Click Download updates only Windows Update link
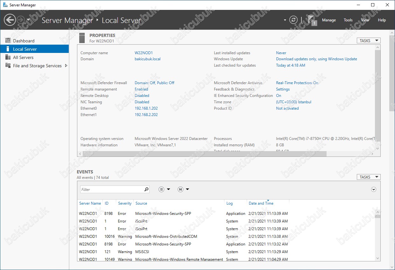The width and height of the screenshot is (395, 270). tap(316, 59)
